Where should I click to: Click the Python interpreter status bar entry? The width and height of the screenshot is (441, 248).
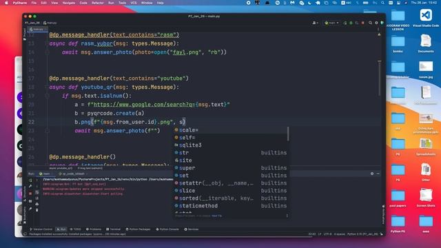[362, 234]
